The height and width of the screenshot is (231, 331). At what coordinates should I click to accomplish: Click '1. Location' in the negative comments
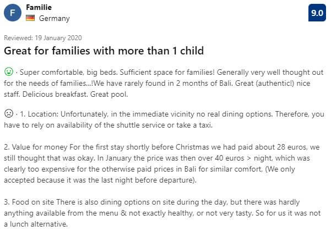39,114
